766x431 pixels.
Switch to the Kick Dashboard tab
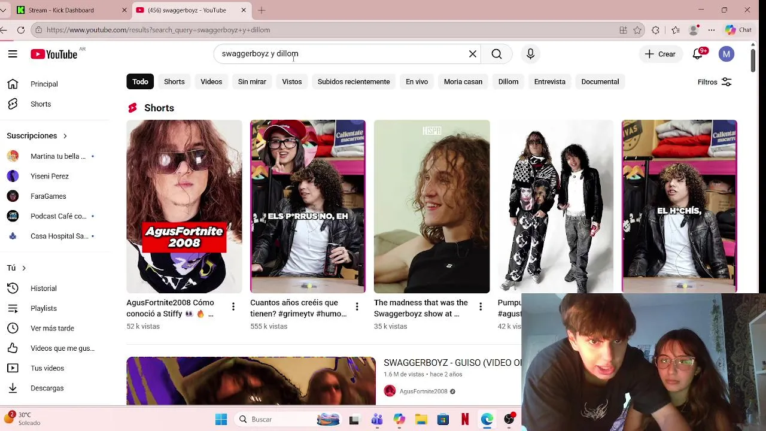point(72,10)
